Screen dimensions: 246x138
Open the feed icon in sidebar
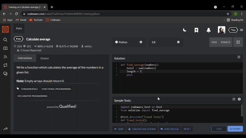pyautogui.click(x=5, y=57)
